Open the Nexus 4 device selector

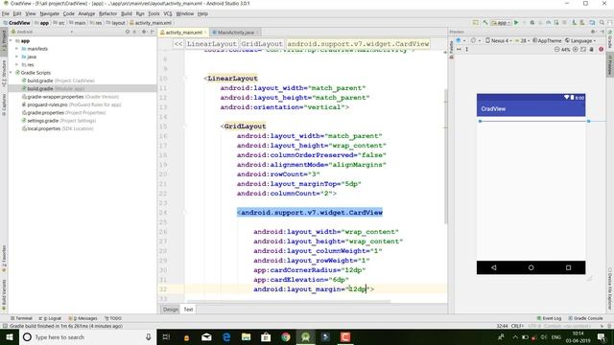click(499, 40)
